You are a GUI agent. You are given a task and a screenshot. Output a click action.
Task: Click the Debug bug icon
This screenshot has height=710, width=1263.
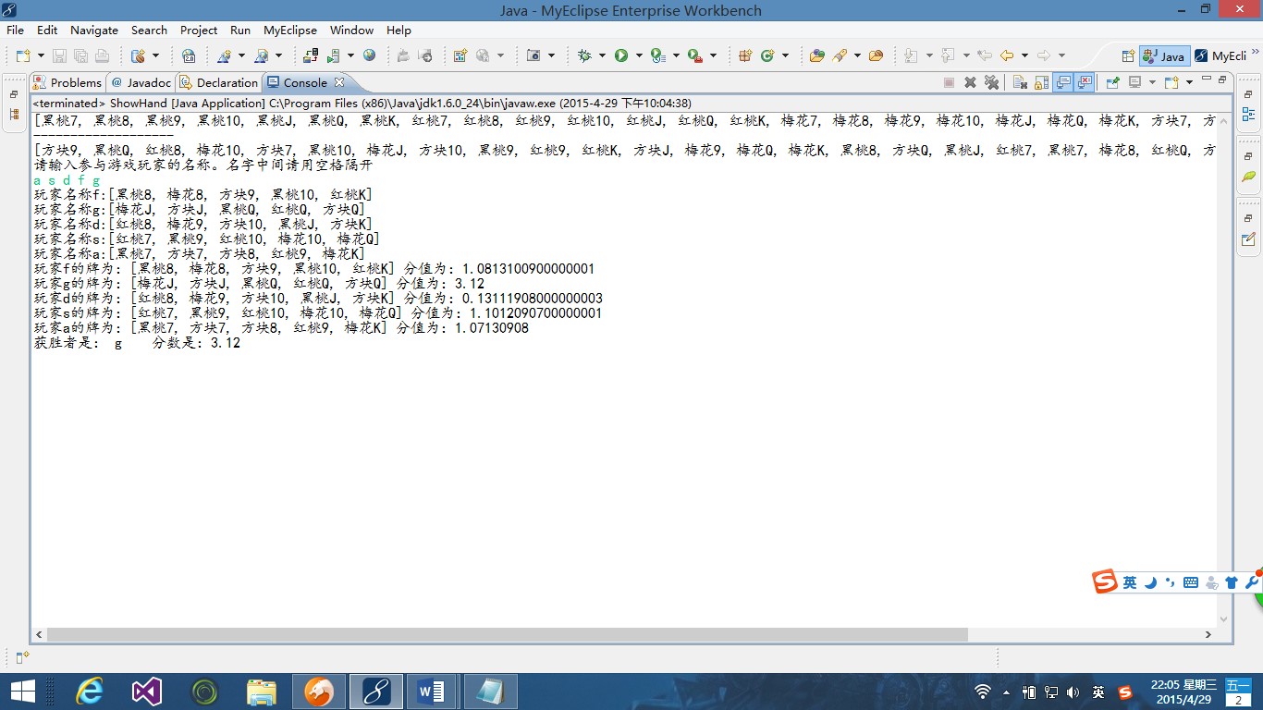pyautogui.click(x=584, y=55)
